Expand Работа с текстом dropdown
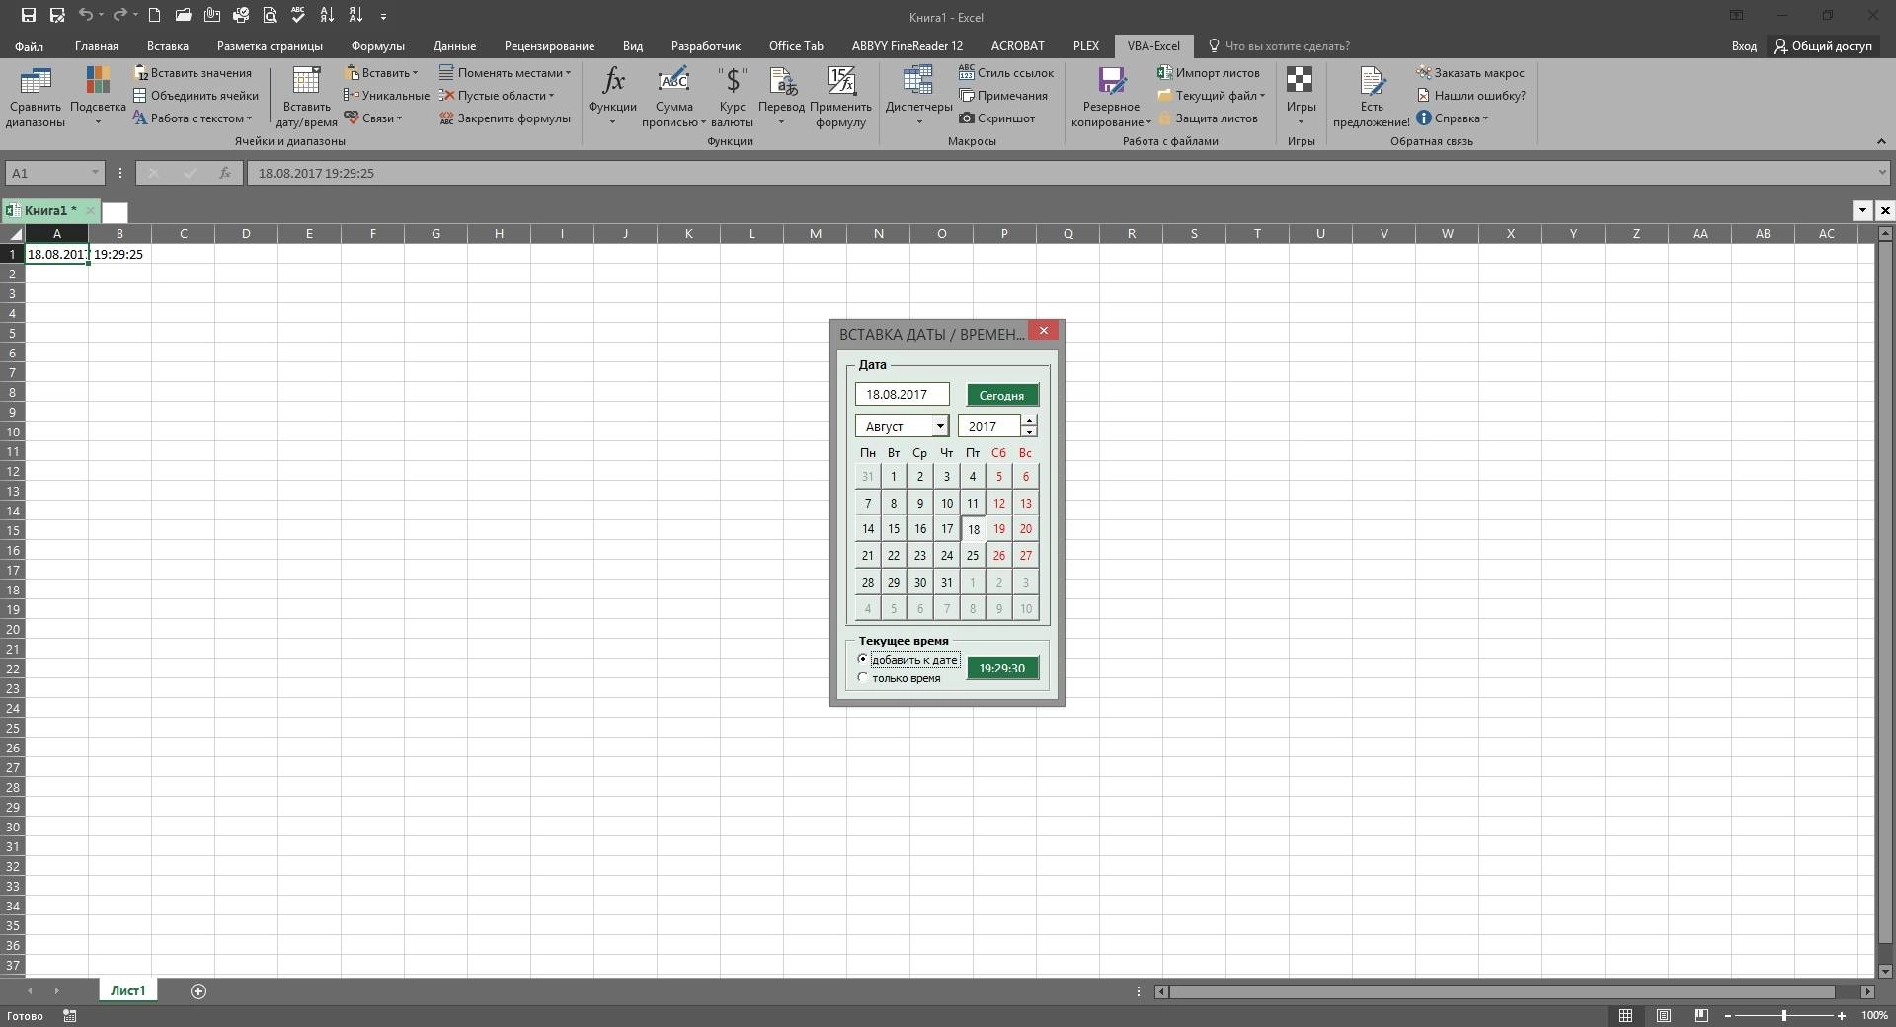This screenshot has height=1027, width=1896. pyautogui.click(x=193, y=118)
